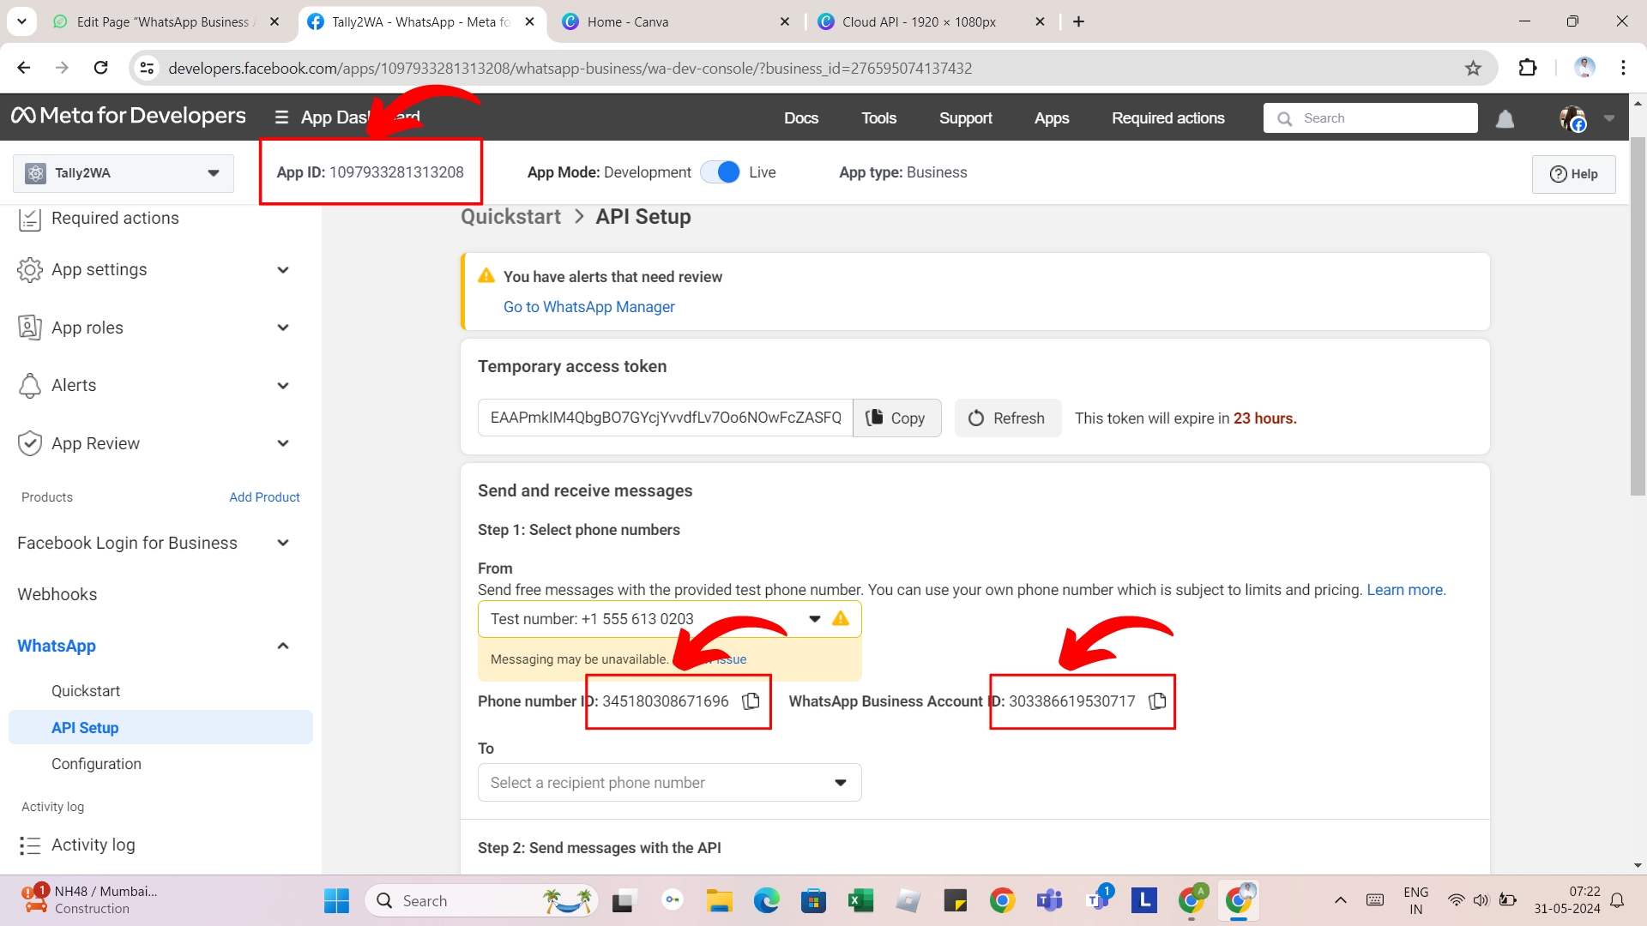Copy the Phone number ID
1647x926 pixels.
click(751, 701)
